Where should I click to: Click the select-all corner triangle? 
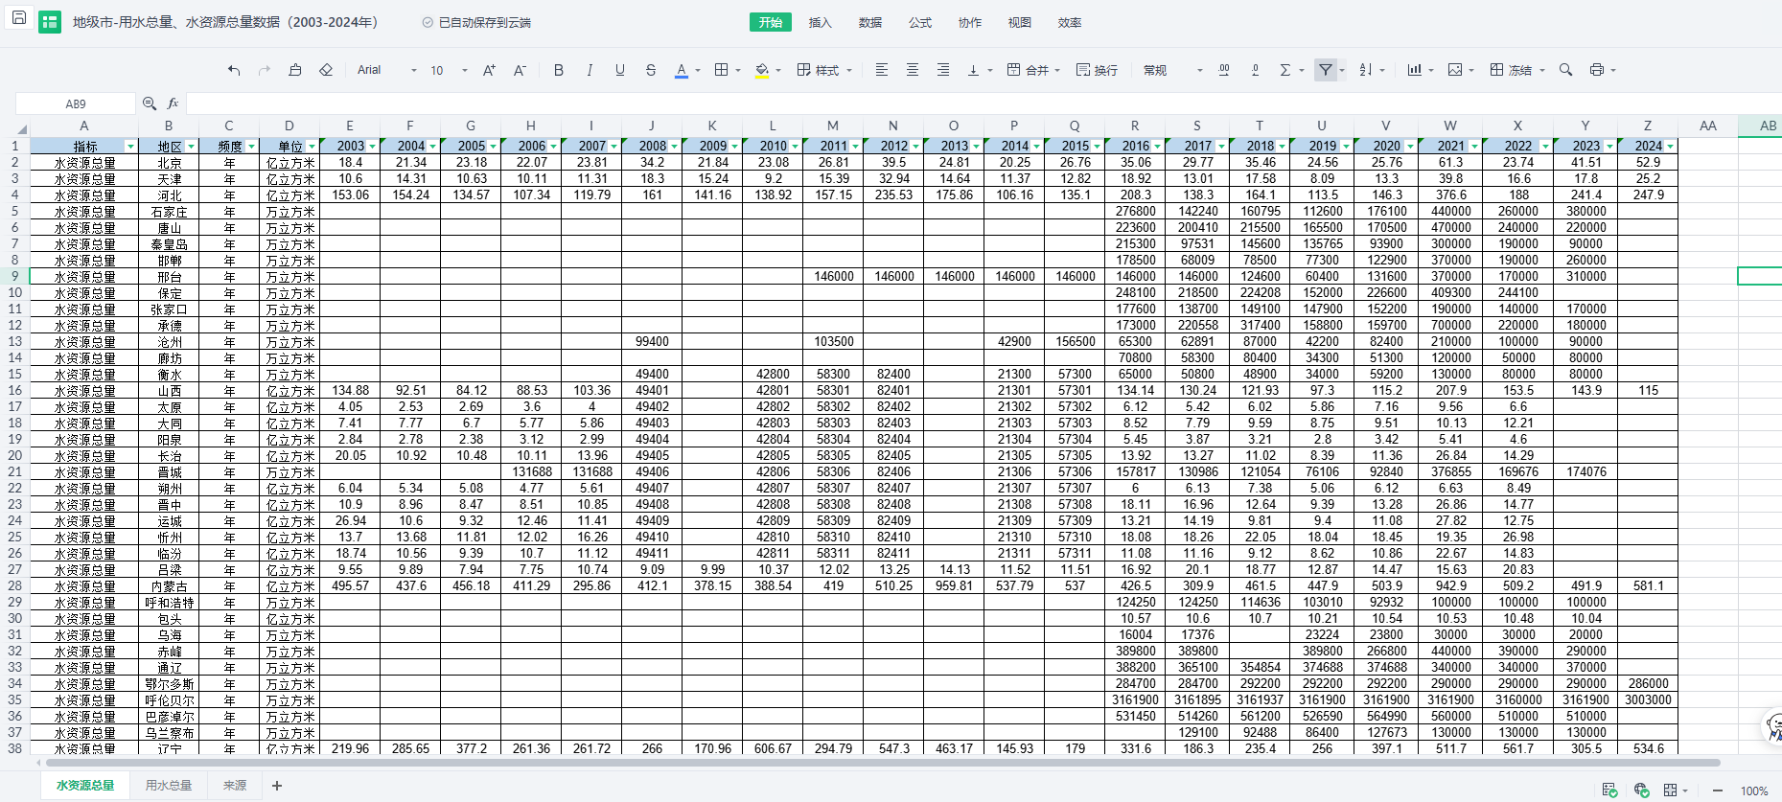point(21,128)
